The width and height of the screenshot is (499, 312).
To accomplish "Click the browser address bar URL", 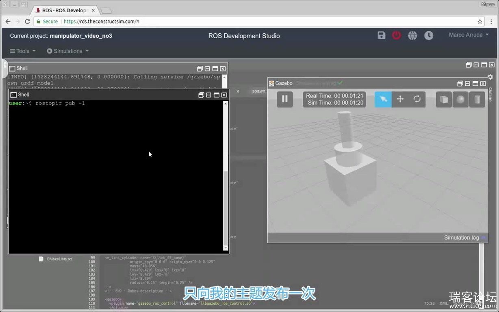I will click(102, 22).
